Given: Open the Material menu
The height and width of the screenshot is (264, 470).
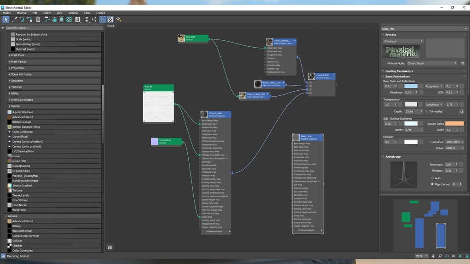Looking at the screenshot, I should coord(22,13).
